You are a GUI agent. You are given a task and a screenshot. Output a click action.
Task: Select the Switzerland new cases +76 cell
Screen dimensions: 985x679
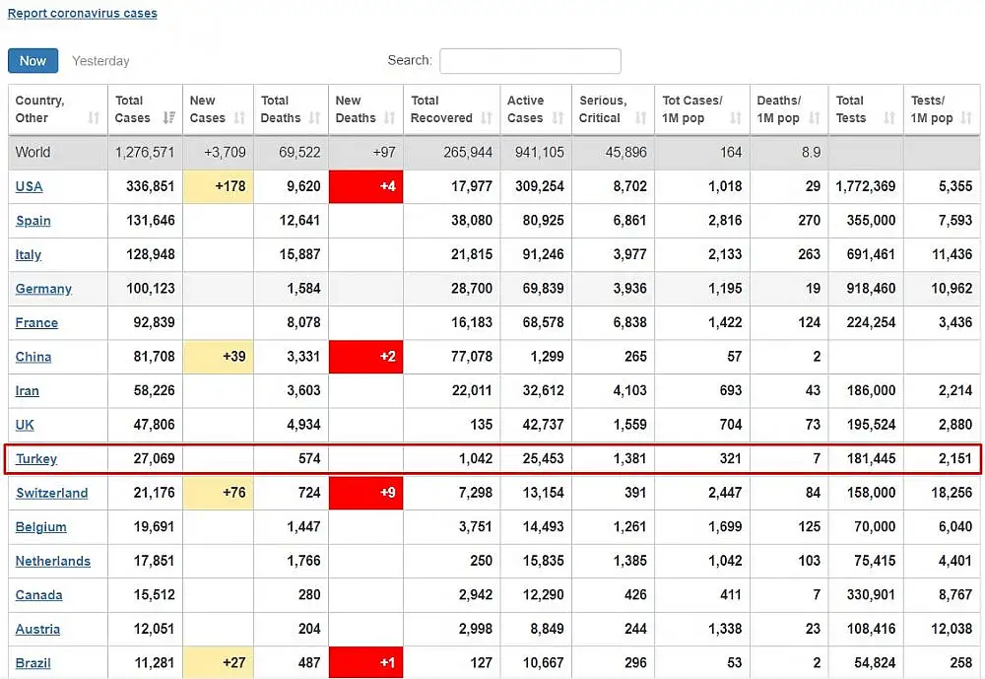pyautogui.click(x=218, y=493)
